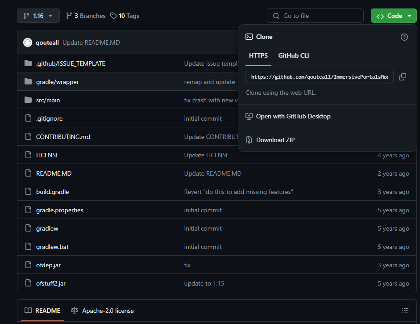Click the clone URL text field

pyautogui.click(x=319, y=77)
